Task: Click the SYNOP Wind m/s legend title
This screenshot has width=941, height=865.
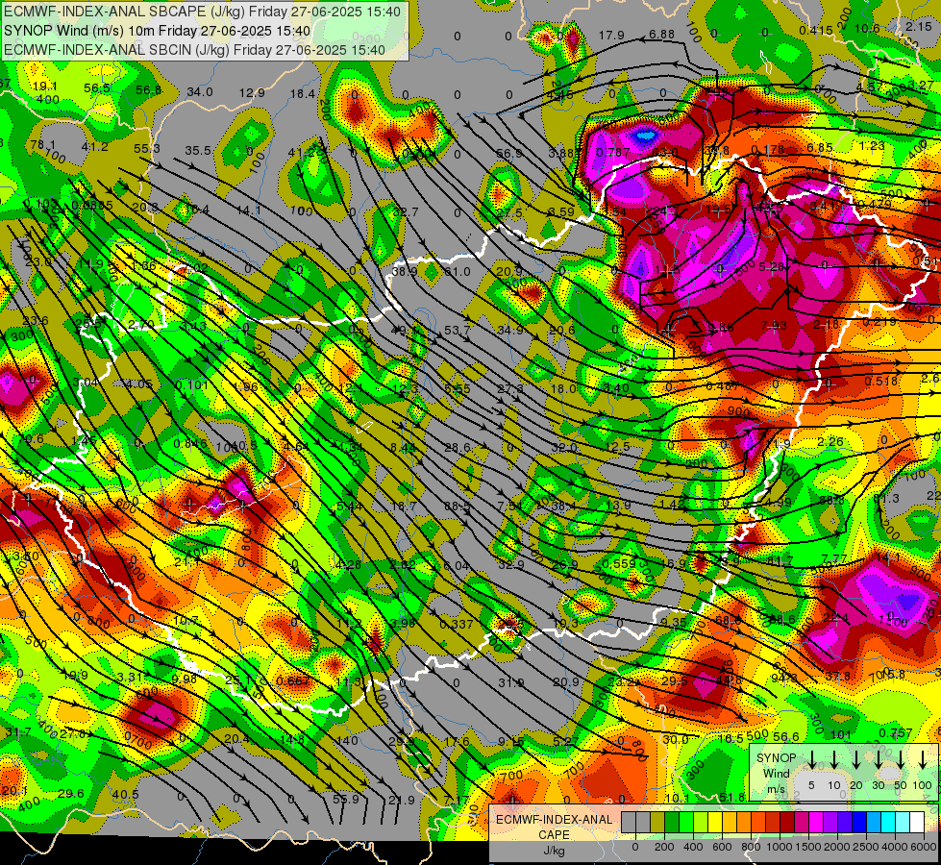Action: [x=776, y=774]
